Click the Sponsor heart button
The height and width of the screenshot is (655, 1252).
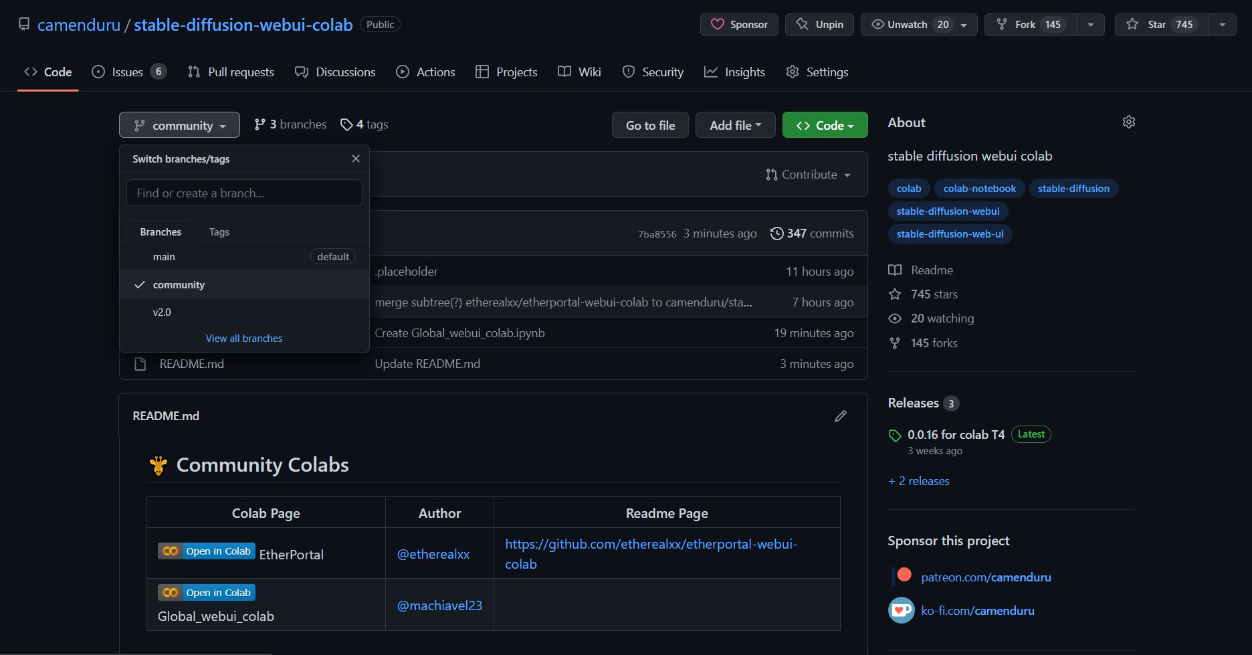(738, 25)
